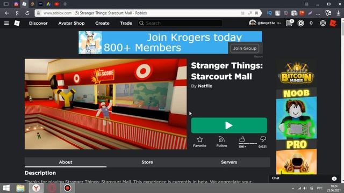Screen dimensions: 344x193
Task: Open the notifications stream icon
Action: pyautogui.click(x=289, y=23)
